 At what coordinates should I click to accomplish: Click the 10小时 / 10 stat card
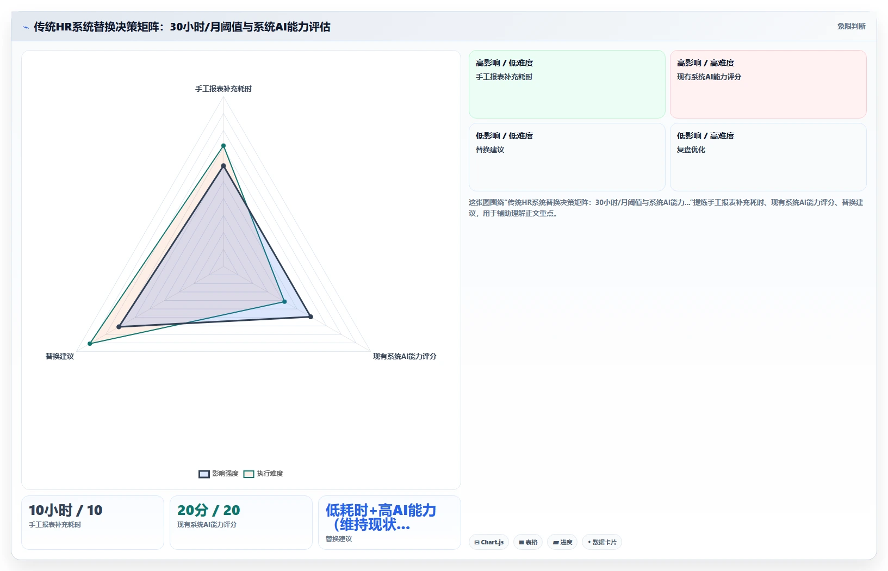[92, 523]
